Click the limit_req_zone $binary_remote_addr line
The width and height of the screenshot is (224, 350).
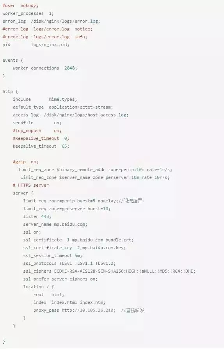coord(95,170)
